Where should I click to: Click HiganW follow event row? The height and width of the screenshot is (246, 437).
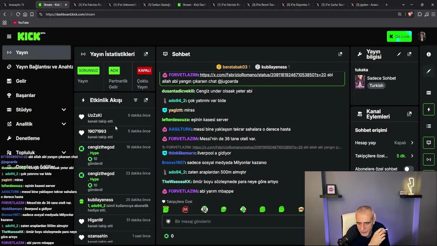pyautogui.click(x=114, y=223)
